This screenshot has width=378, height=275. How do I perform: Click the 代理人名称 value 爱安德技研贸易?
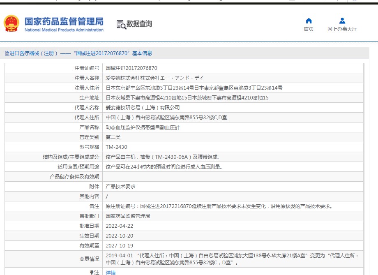[143, 108]
